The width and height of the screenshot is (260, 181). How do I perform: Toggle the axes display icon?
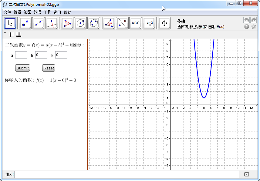click(x=12, y=35)
